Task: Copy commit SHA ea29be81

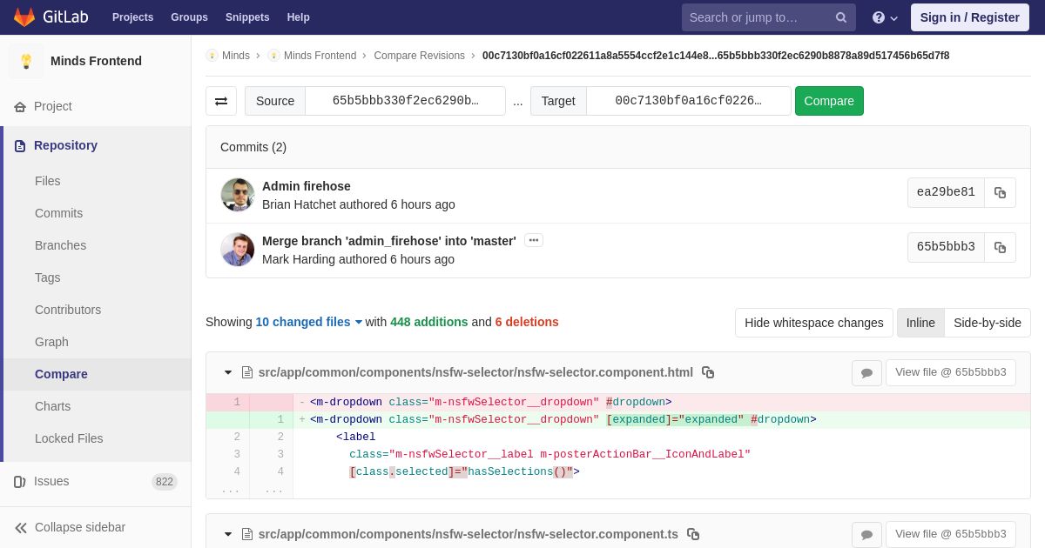Action: click(1000, 193)
